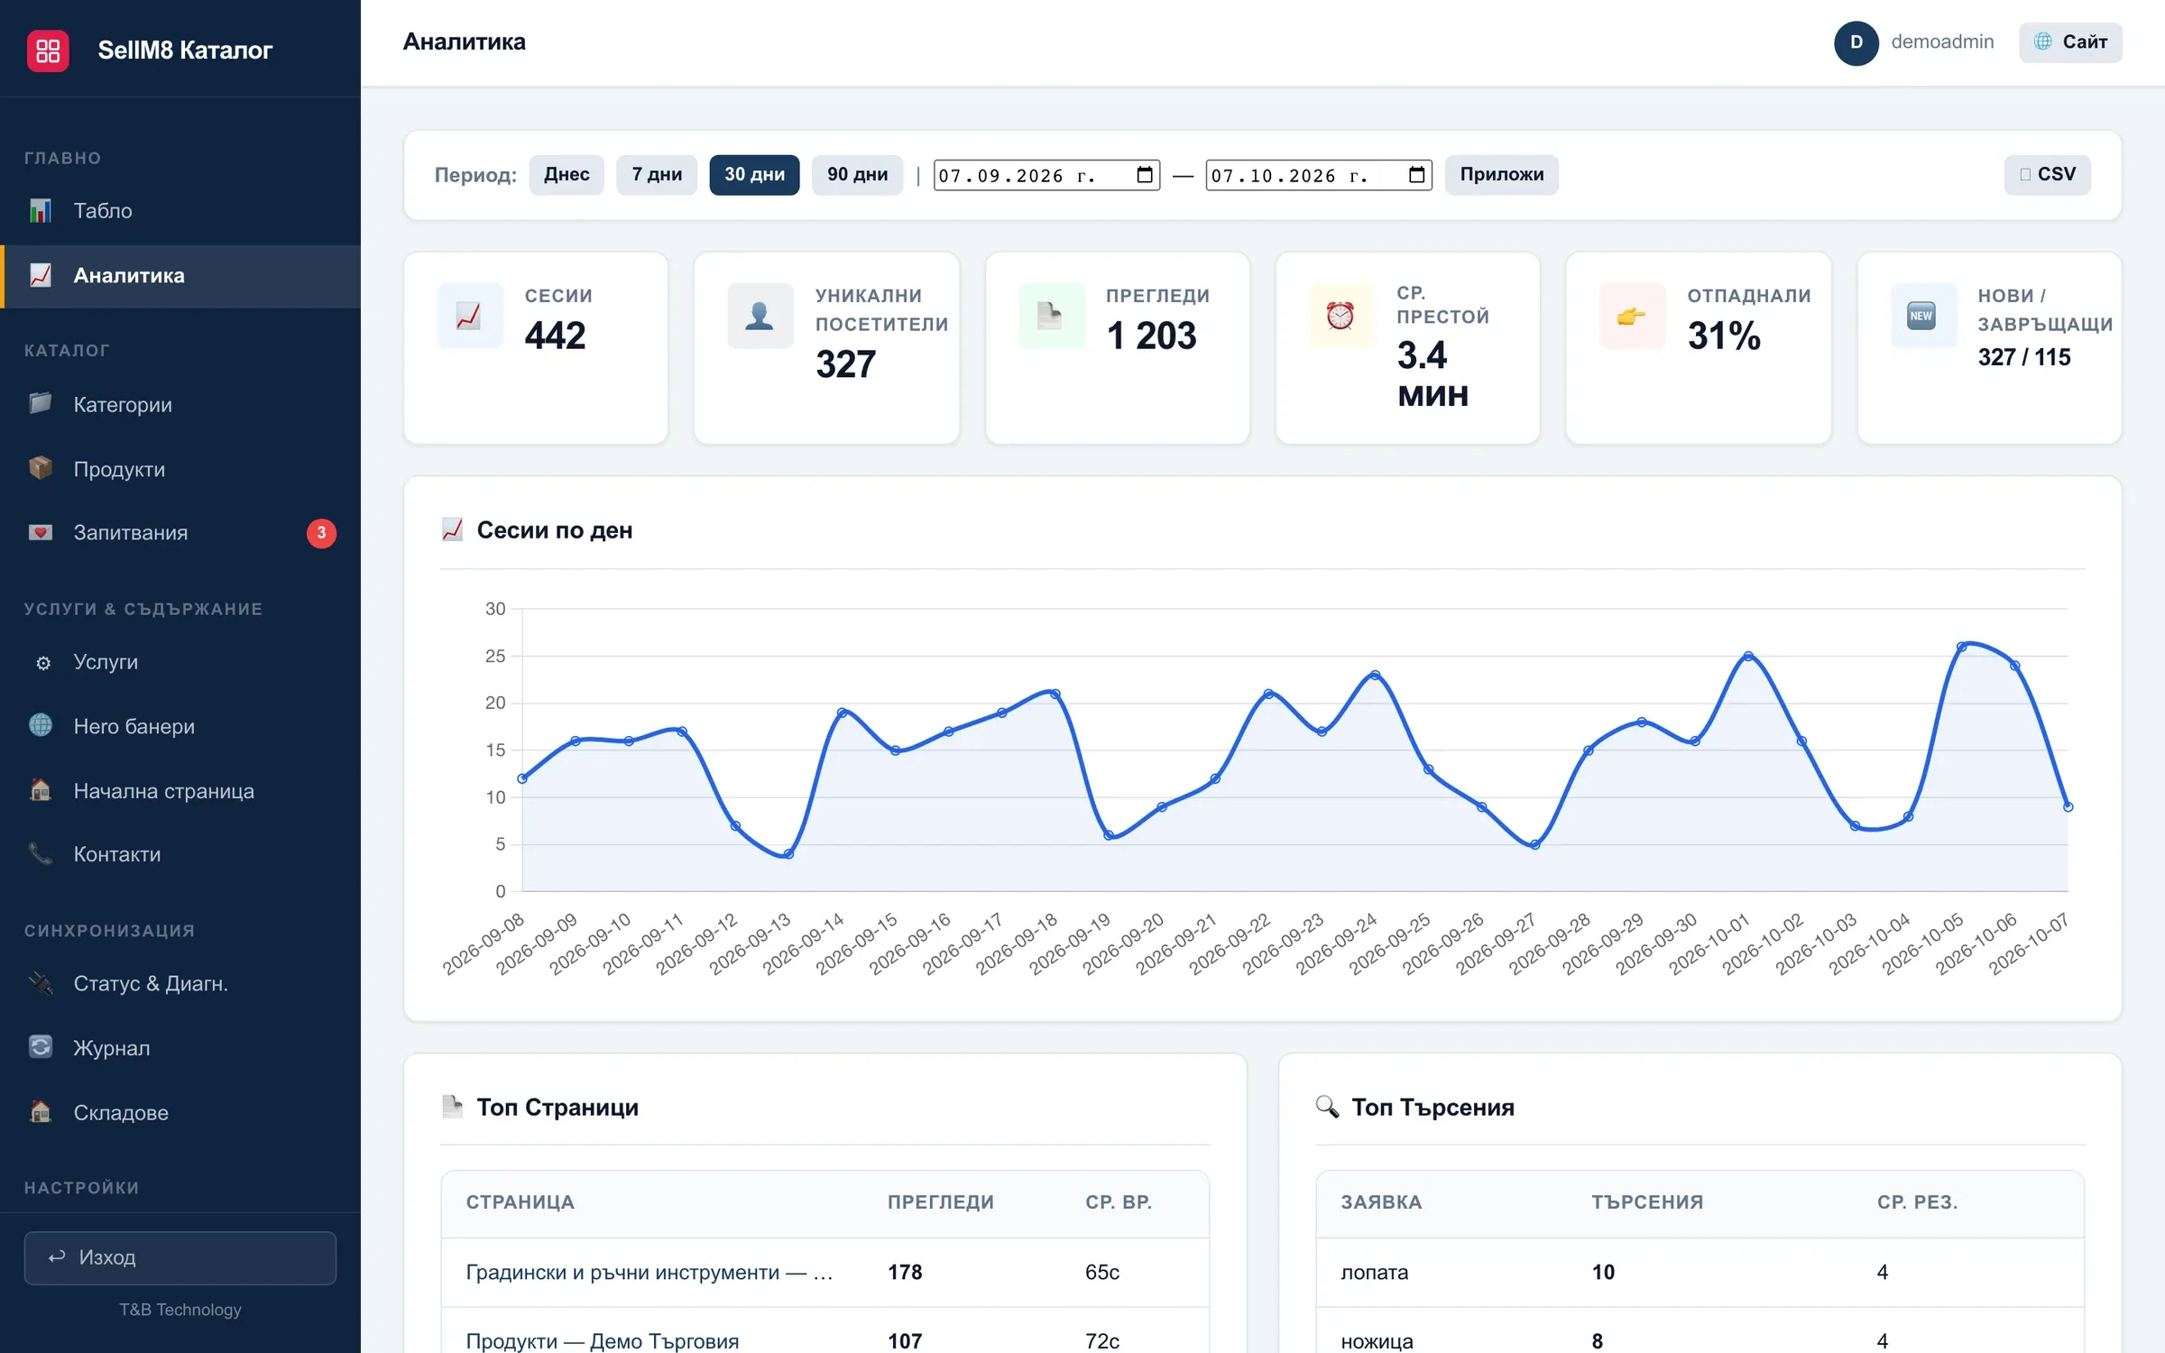The height and width of the screenshot is (1353, 2165).
Task: Click the Прегледи page icon
Action: [x=1052, y=316]
